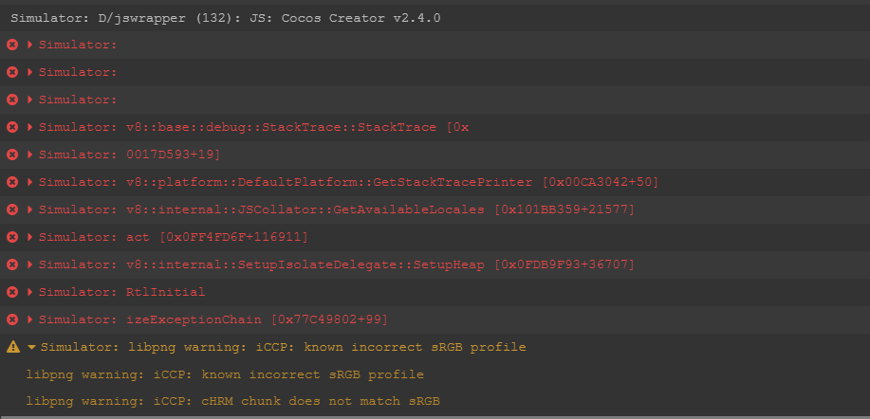Collapse the libpng warning entry
Screen dimensions: 870x419
[x=31, y=348]
